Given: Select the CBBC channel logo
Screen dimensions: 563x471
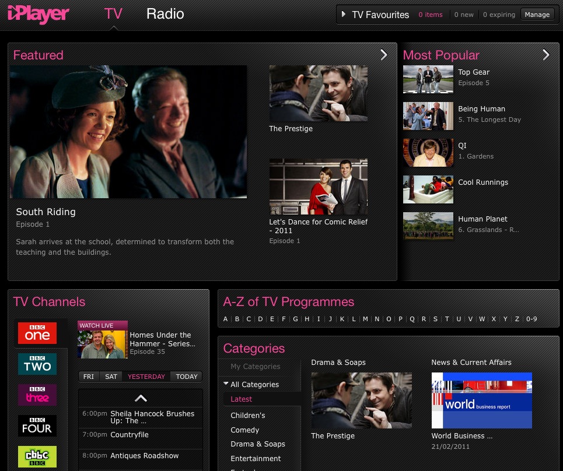Looking at the screenshot, I should tap(37, 456).
